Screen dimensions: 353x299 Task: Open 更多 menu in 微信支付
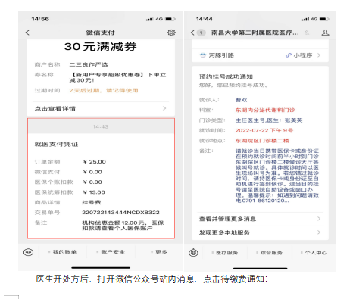pyautogui.click(x=159, y=252)
